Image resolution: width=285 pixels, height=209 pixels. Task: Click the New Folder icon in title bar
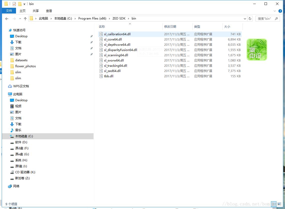pos(20,4)
